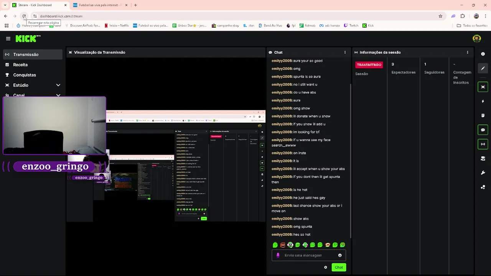Screen dimensions: 491x276
Task: Open the apps grid icon in bookmarks bar
Action: click(7, 26)
